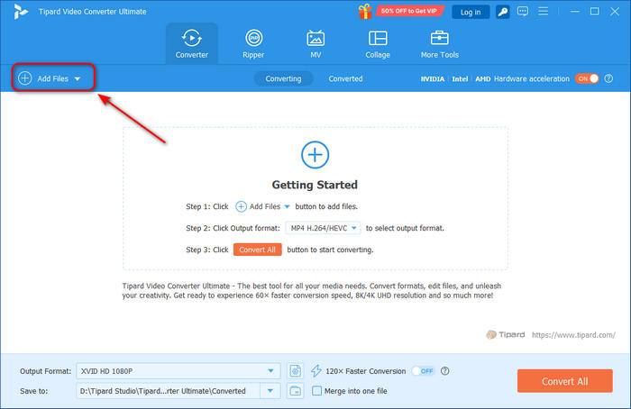Click the plus icon beside Add Files
631x409 pixels.
25,78
